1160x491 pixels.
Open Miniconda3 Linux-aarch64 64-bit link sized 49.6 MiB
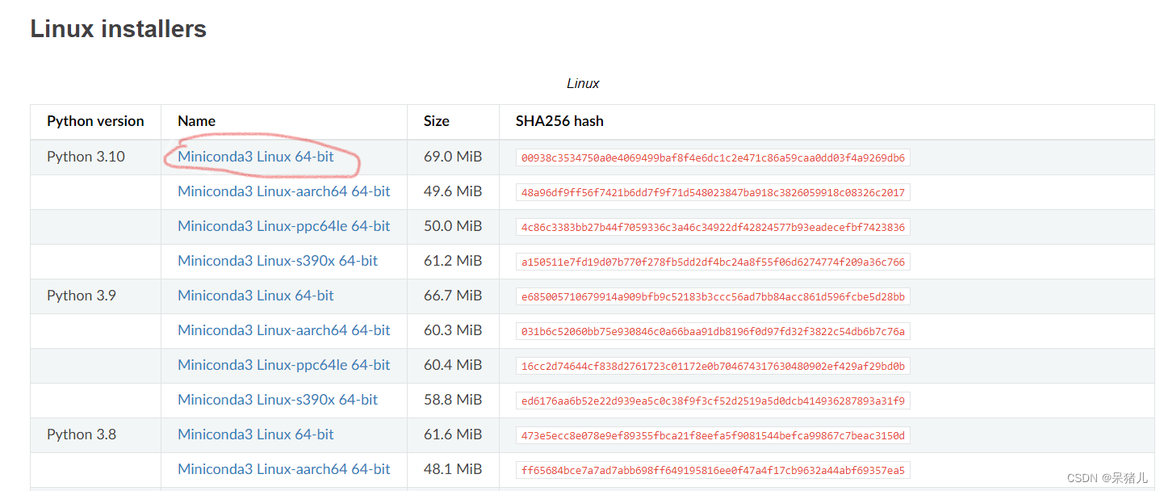coord(284,191)
